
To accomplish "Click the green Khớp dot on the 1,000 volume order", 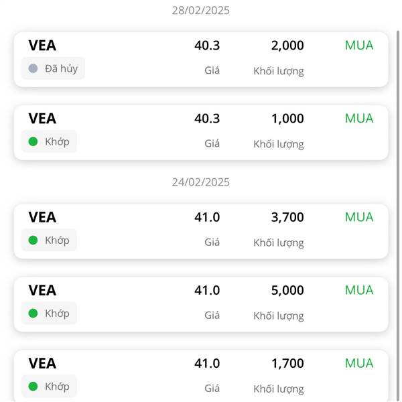I will coord(33,141).
